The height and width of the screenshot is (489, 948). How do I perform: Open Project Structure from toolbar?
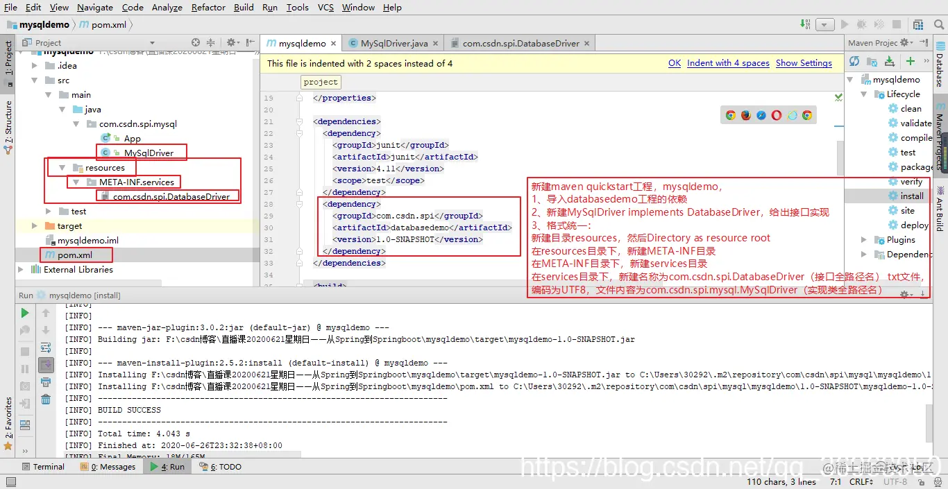(917, 24)
